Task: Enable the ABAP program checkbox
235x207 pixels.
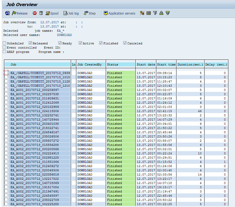Action: (x=4, y=52)
